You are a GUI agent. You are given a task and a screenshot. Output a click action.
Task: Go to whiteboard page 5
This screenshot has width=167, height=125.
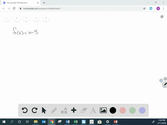coord(46,18)
